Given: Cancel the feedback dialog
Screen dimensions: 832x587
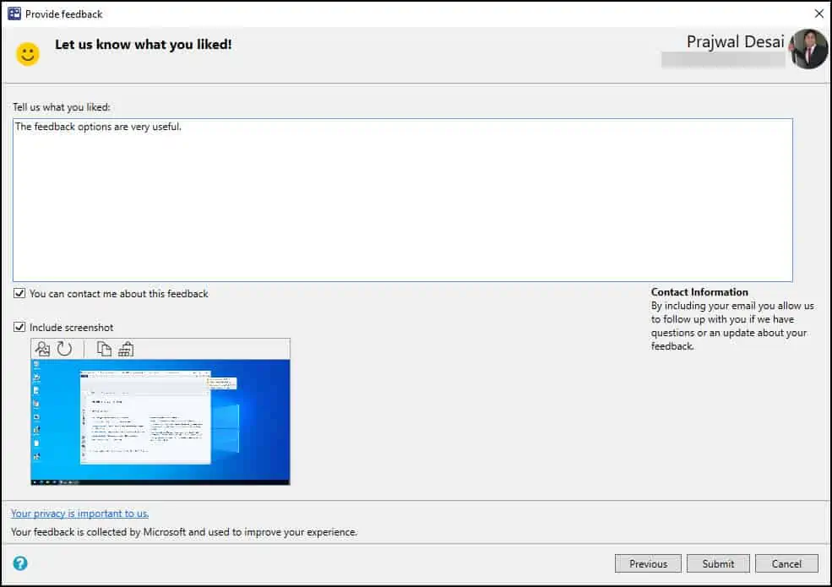Looking at the screenshot, I should (x=786, y=563).
